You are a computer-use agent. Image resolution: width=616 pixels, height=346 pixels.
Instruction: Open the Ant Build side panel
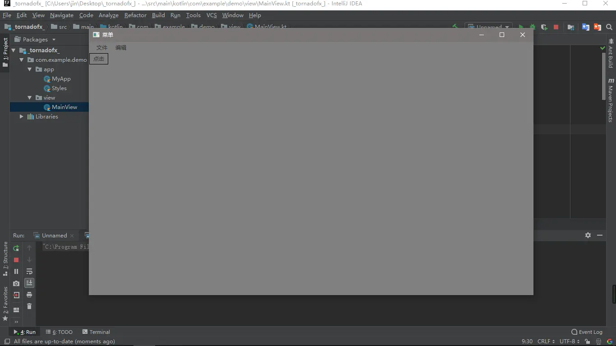point(611,53)
